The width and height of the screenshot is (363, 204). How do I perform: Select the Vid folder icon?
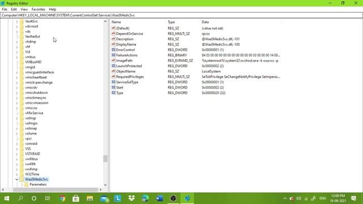pos(22,52)
